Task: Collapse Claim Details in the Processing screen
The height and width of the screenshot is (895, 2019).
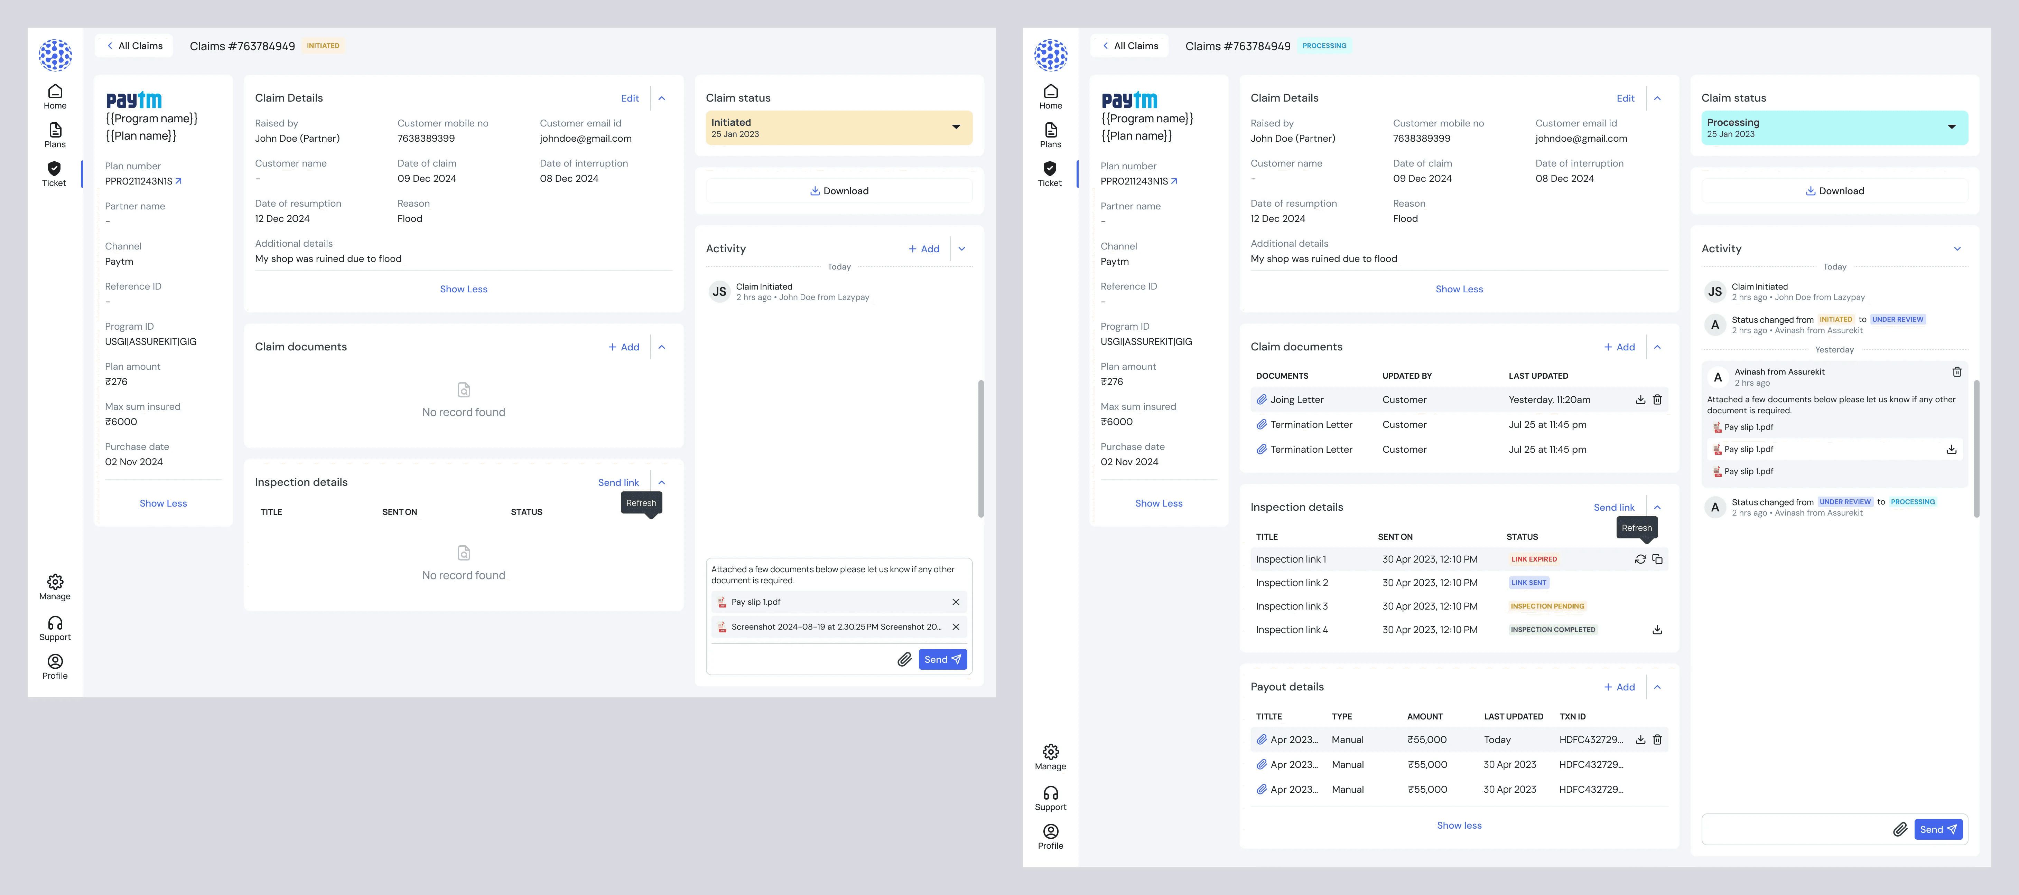Action: 1657,99
